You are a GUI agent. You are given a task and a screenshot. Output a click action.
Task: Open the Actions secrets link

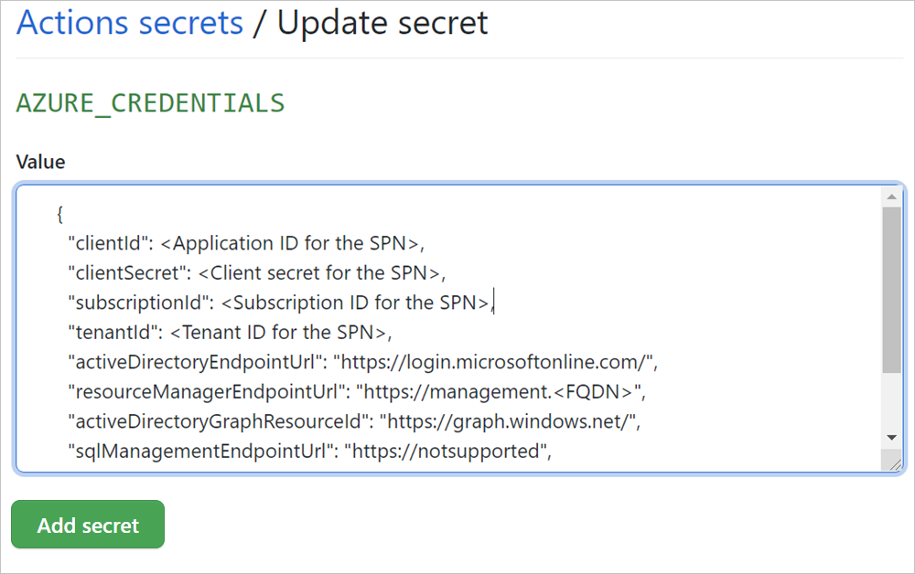tap(128, 23)
